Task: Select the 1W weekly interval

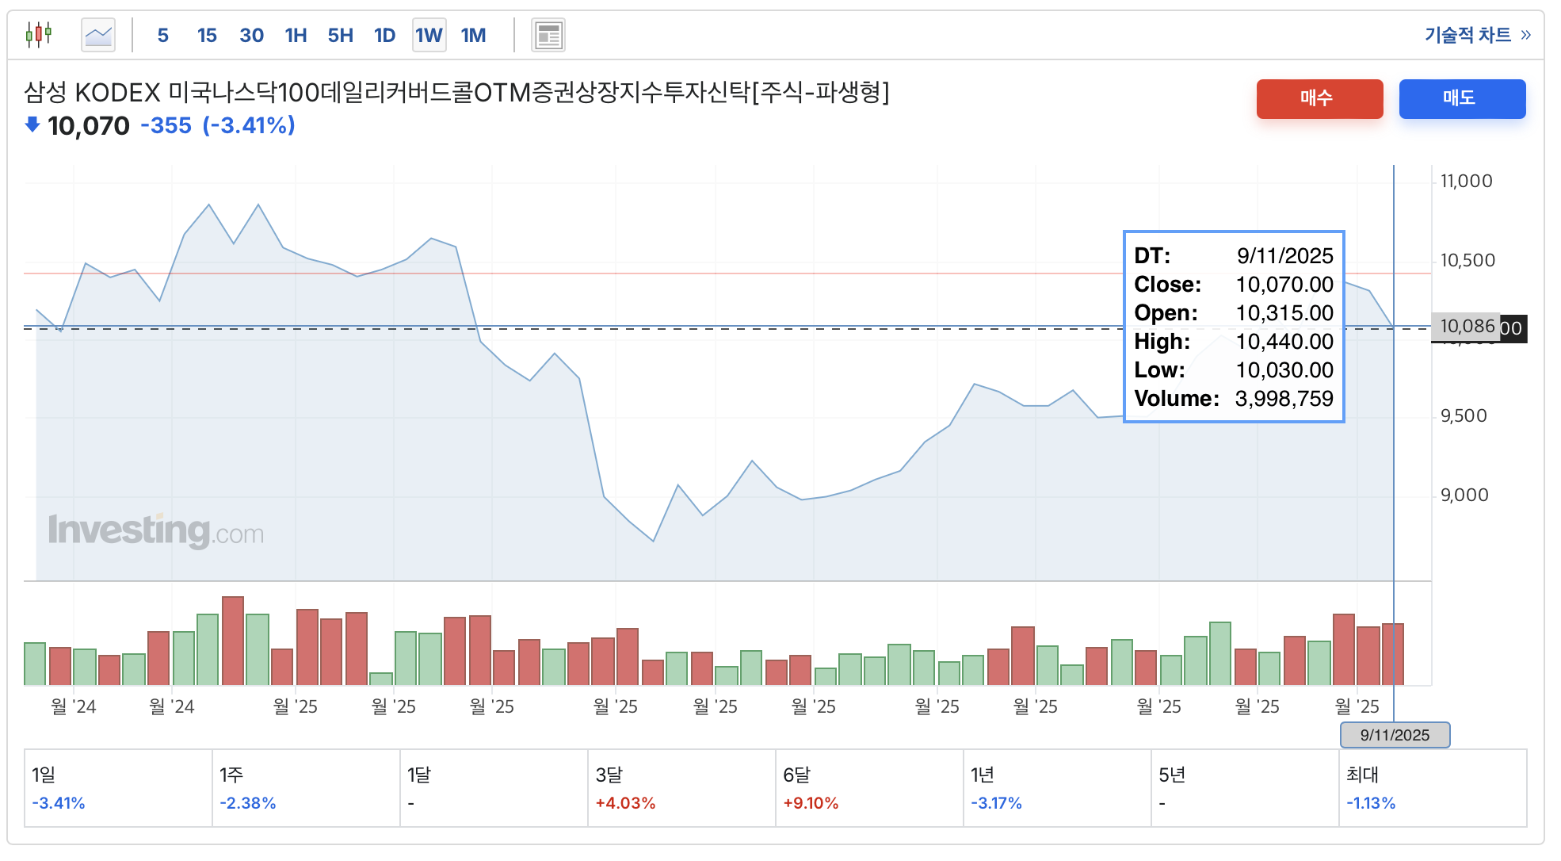Action: [x=429, y=35]
